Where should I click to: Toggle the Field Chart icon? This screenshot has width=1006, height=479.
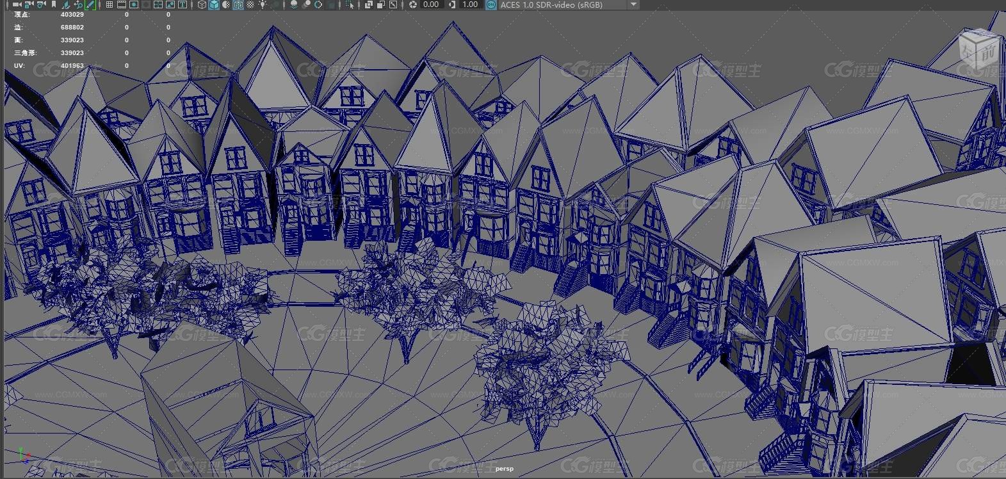pos(158,4)
